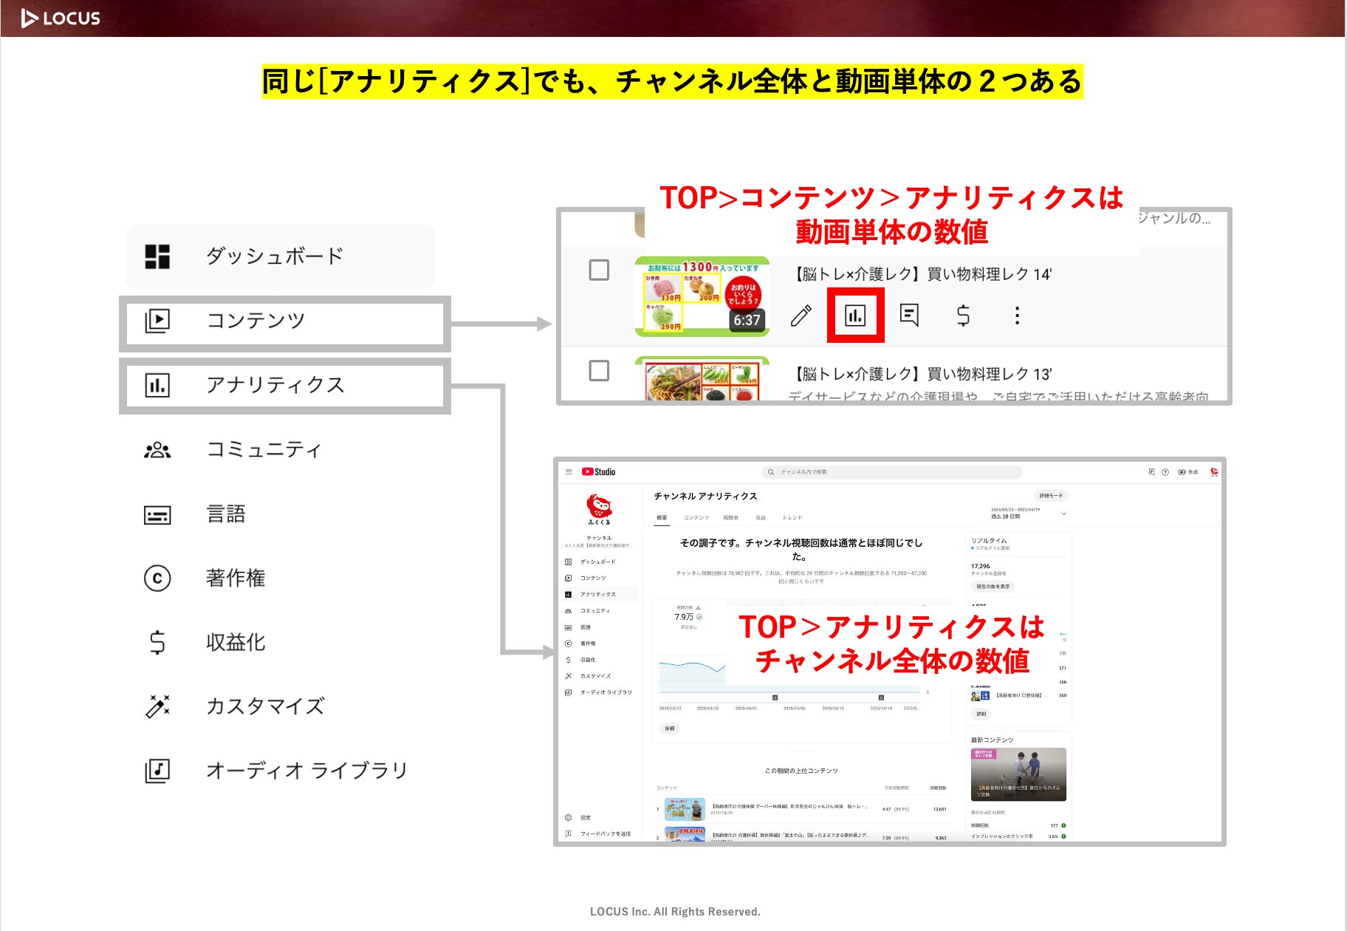Open 言語 subtitles item in large menu
This screenshot has height=931, width=1347.
pos(194,514)
